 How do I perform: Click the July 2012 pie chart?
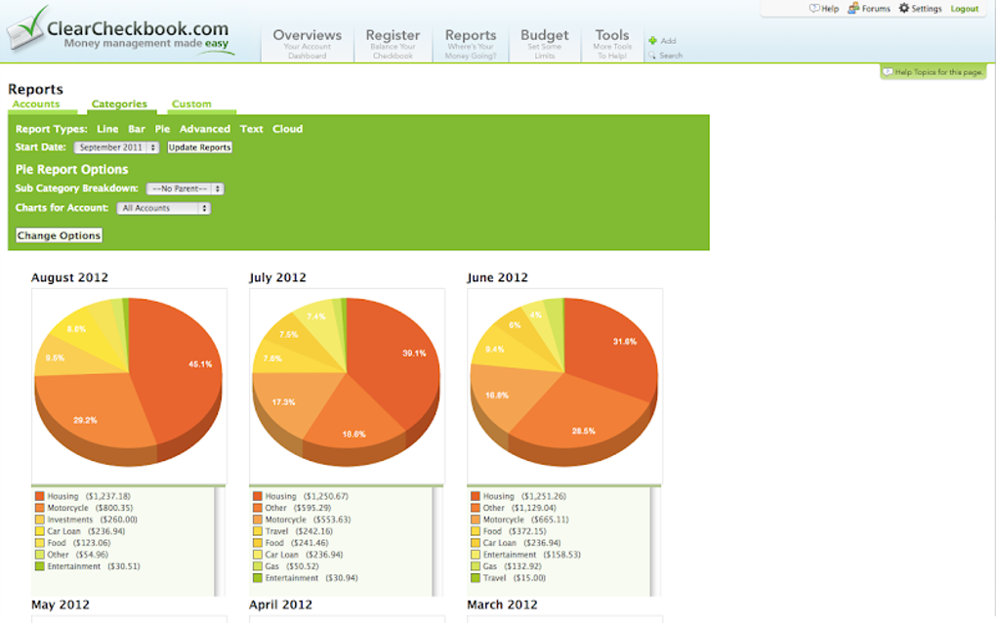coord(347,381)
